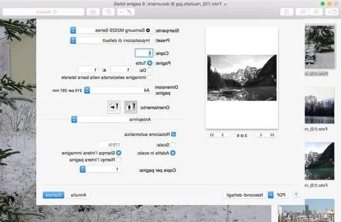Screen dimensions: 341x222
Task: Click the zoom in magnifier icon
Action: tap(302, 12)
